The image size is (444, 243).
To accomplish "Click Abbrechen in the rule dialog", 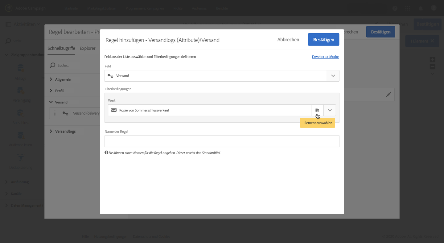I will pyautogui.click(x=288, y=39).
